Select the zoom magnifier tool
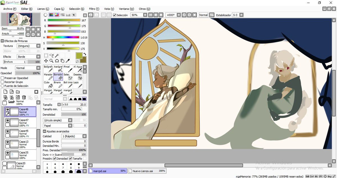 51,61
